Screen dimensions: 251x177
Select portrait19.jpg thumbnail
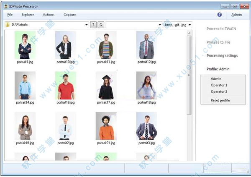tap(25, 126)
